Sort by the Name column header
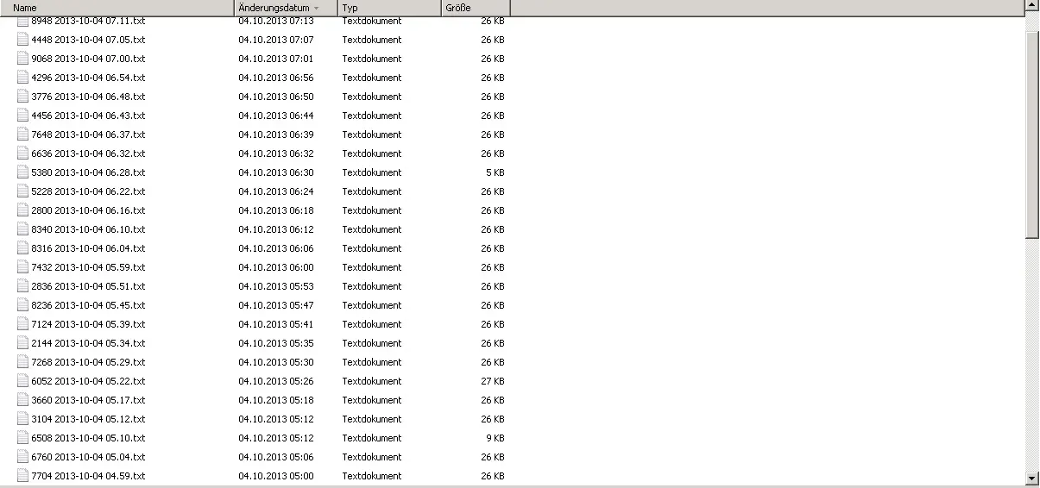Screen dimensions: 1040x488 click(x=117, y=8)
